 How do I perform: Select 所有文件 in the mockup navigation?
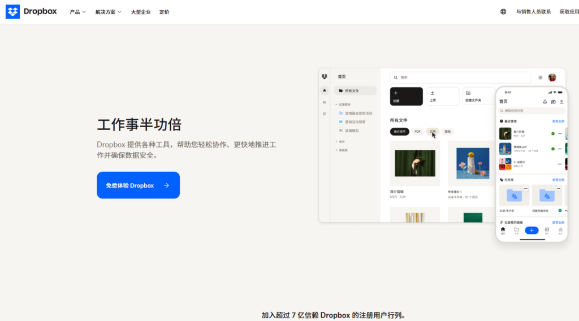point(355,91)
